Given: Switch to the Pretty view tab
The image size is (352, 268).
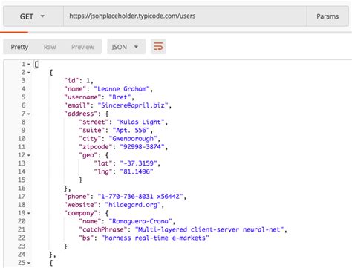Looking at the screenshot, I should pos(19,47).
